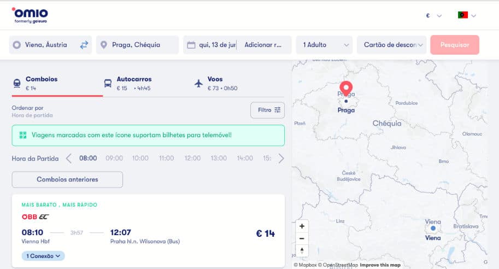This screenshot has width=499, height=269.
Task: Open the language dropdown chevron
Action: coord(473,16)
